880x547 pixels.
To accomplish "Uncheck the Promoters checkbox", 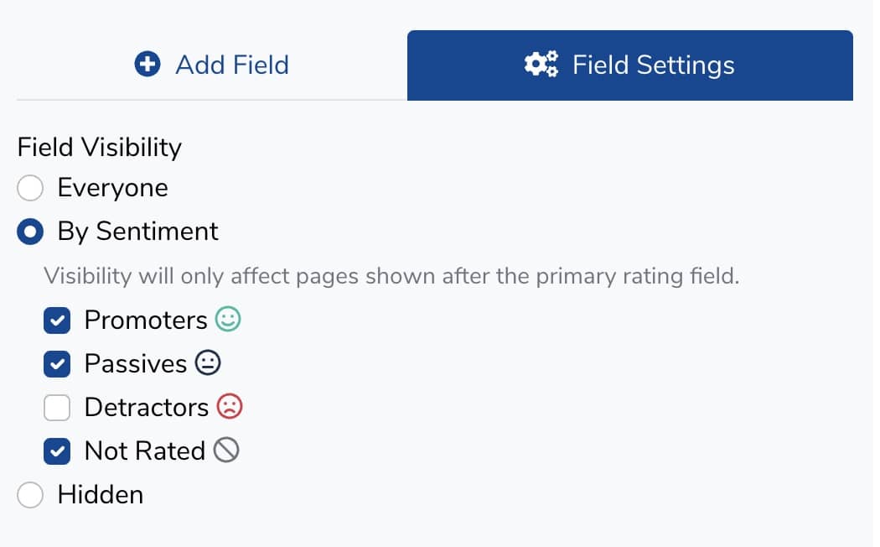I will tap(57, 320).
